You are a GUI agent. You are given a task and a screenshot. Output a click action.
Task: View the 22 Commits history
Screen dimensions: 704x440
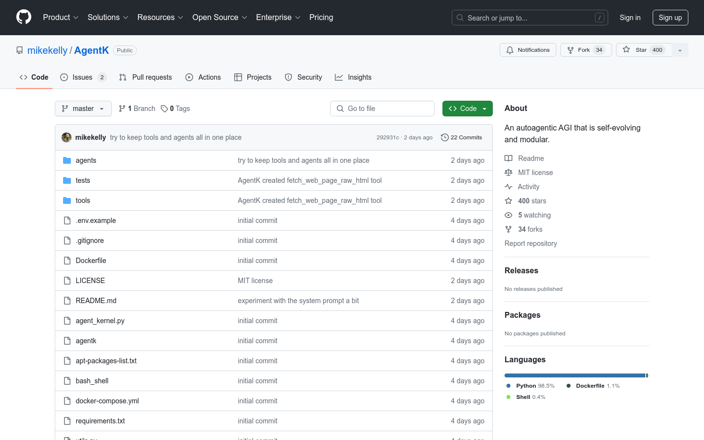462,137
